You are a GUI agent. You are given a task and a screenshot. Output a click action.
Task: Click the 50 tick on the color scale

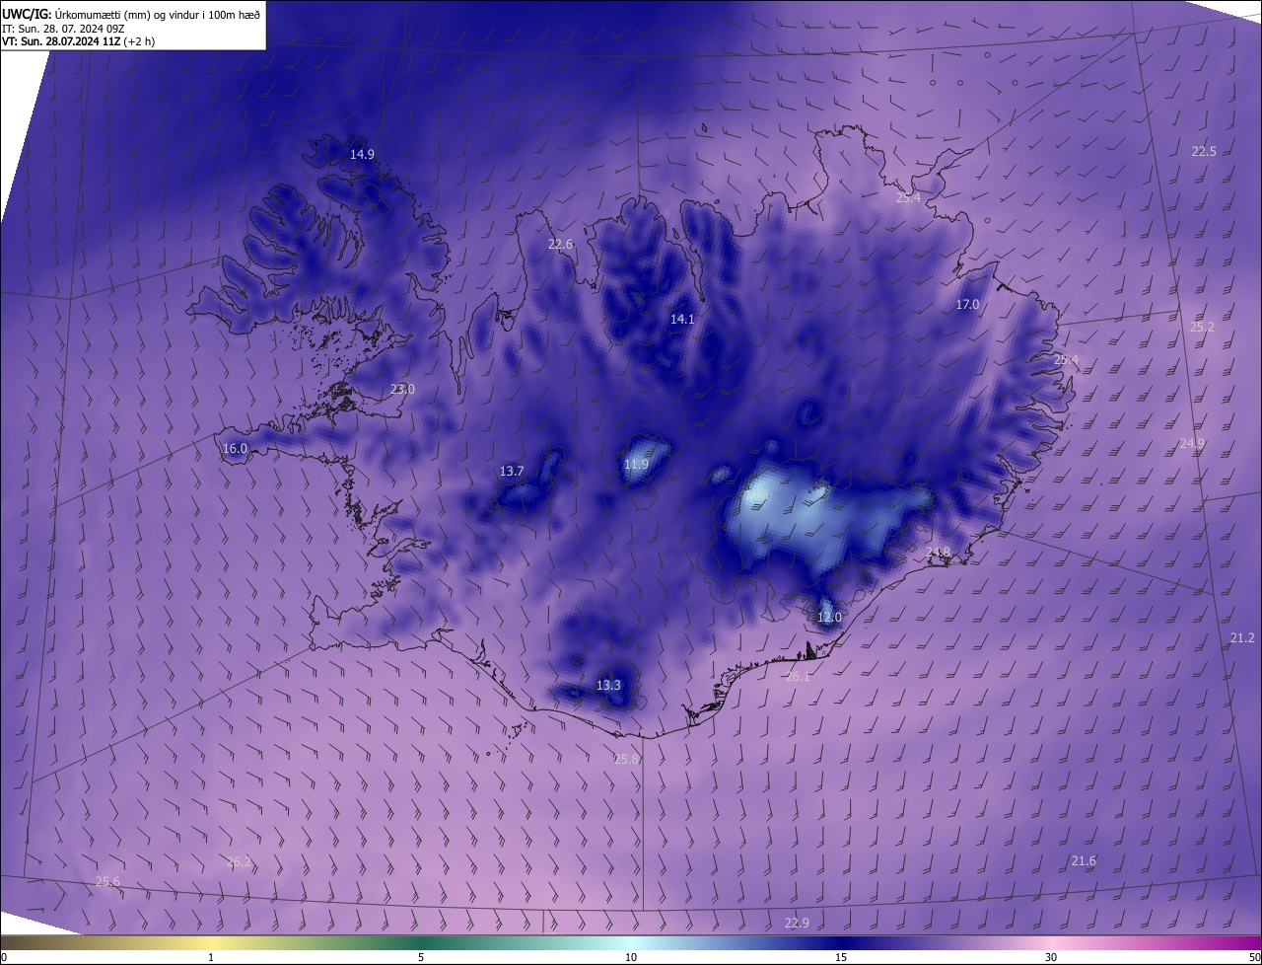coord(1254,957)
